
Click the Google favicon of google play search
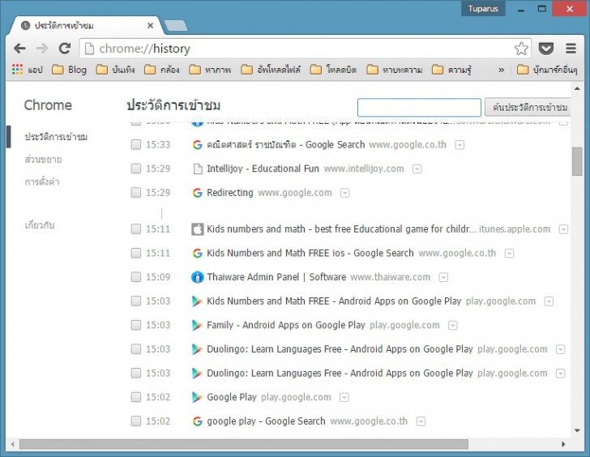click(x=198, y=421)
